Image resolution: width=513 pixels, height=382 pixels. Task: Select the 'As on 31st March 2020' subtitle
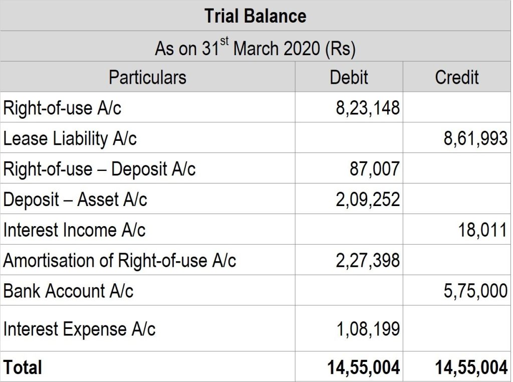point(255,48)
